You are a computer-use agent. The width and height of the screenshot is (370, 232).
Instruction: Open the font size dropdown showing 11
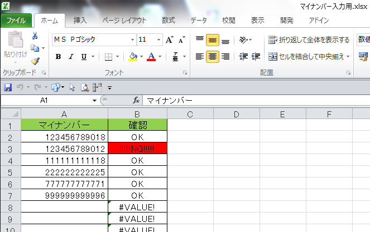159,40
